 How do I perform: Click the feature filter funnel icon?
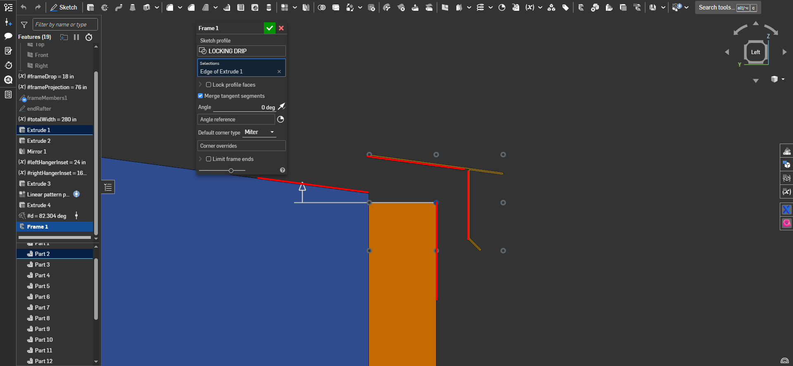[24, 25]
